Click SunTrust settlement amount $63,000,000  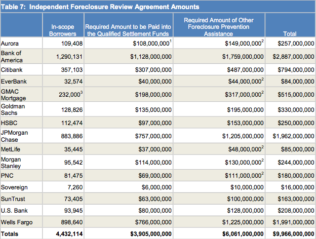(155, 199)
